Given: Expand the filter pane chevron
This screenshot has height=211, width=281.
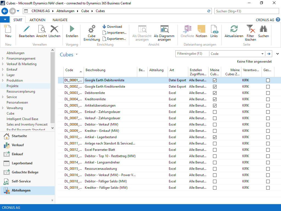Looking at the screenshot, I should 277,54.
